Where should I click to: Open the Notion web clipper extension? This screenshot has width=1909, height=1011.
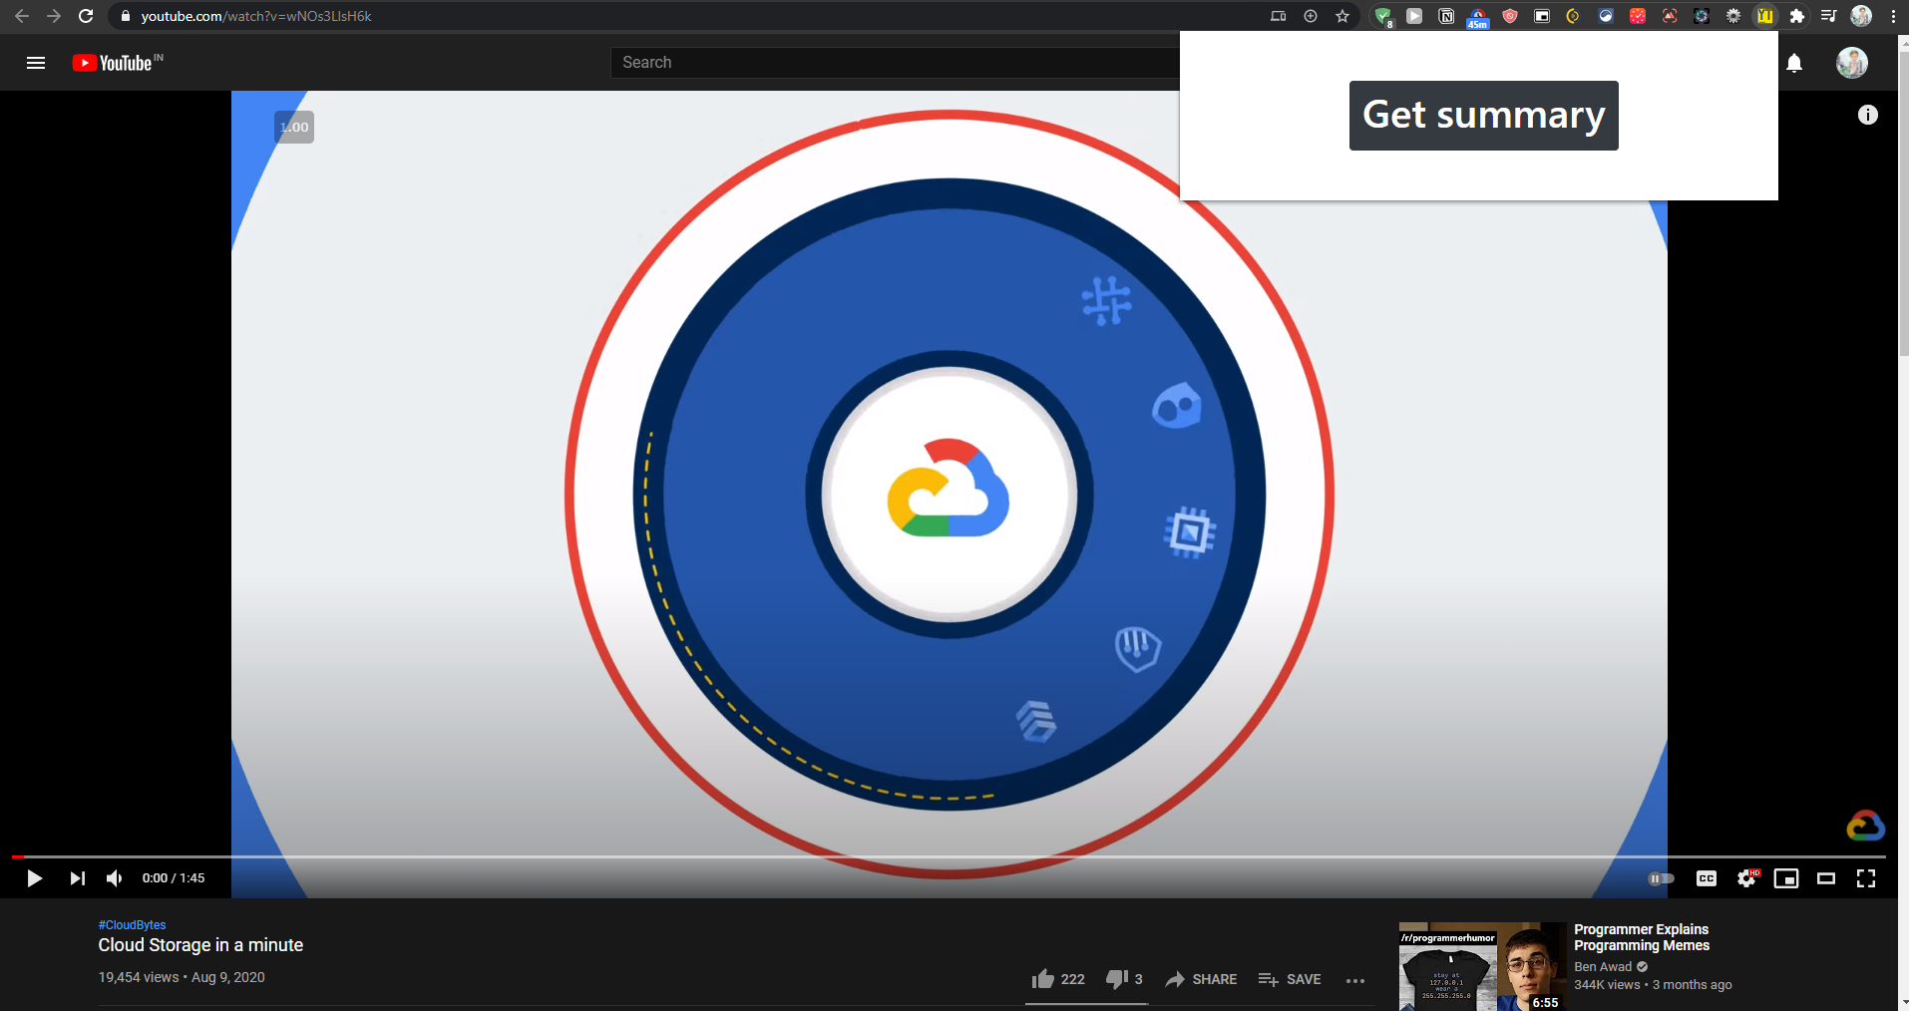coord(1446,16)
